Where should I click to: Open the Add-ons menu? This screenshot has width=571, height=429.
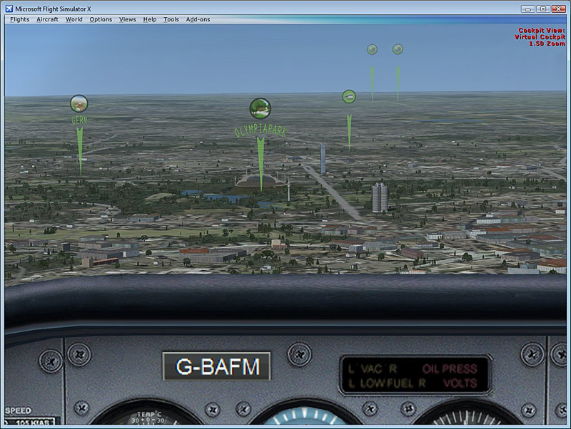point(198,19)
